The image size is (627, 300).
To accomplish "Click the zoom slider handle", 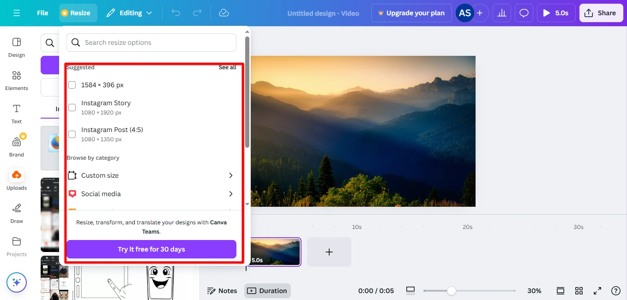I will click(x=452, y=291).
